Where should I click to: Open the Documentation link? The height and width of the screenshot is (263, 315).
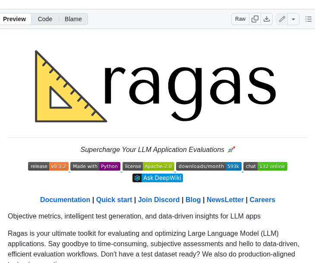tap(65, 200)
